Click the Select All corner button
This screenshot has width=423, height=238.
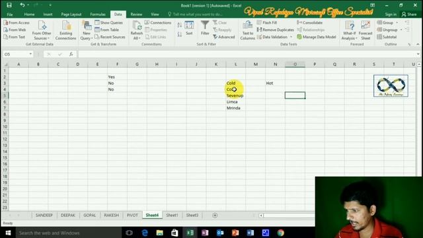[5, 64]
